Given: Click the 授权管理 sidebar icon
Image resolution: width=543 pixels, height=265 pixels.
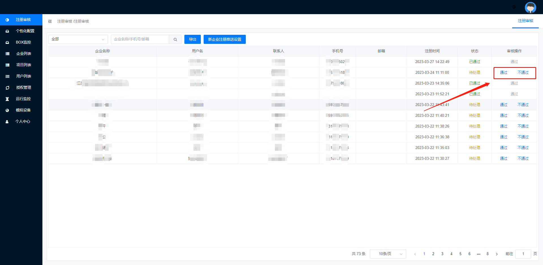Looking at the screenshot, I should point(7,88).
